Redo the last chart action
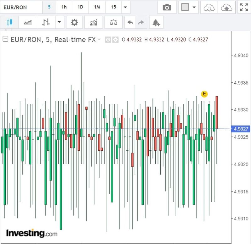251x244 pixels. tap(141, 22)
